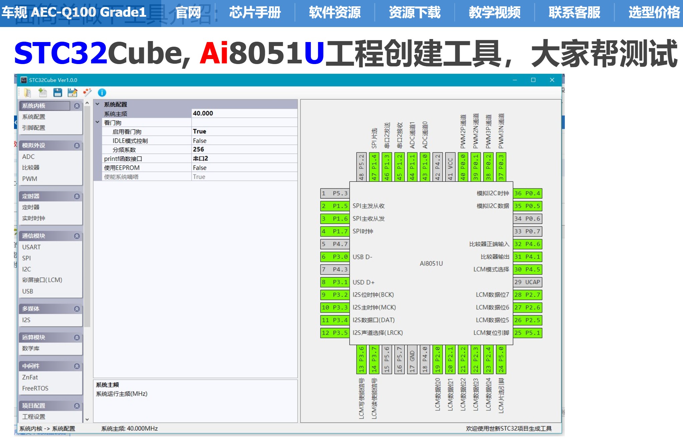
Task: Select I2C in the sidebar
Action: click(26, 269)
